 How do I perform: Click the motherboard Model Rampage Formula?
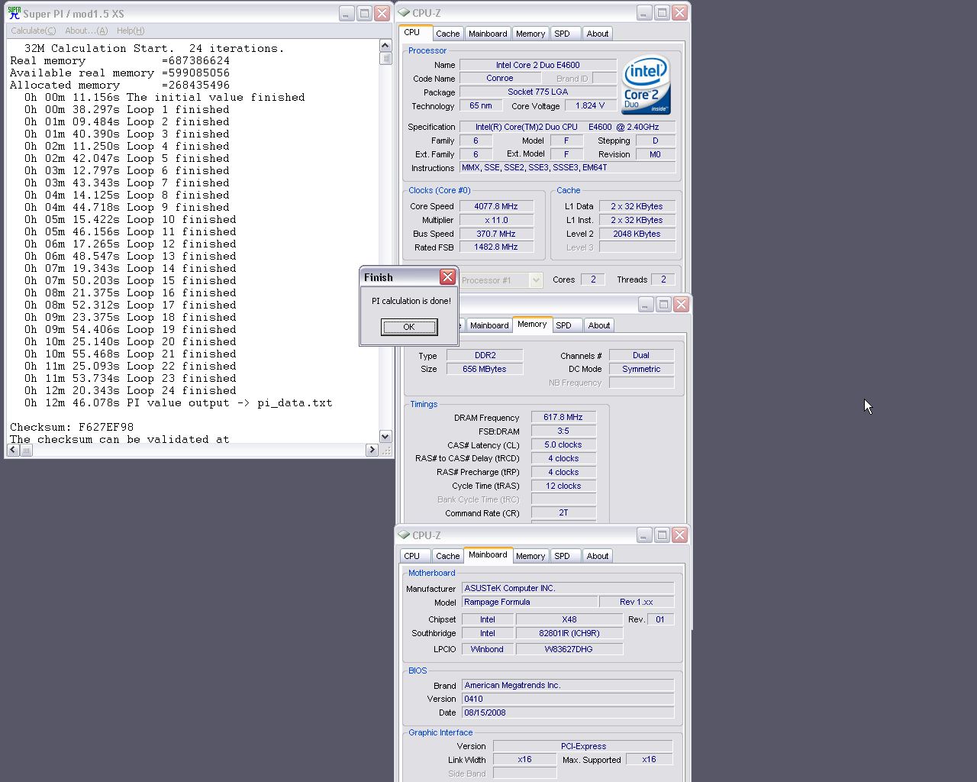[530, 602]
